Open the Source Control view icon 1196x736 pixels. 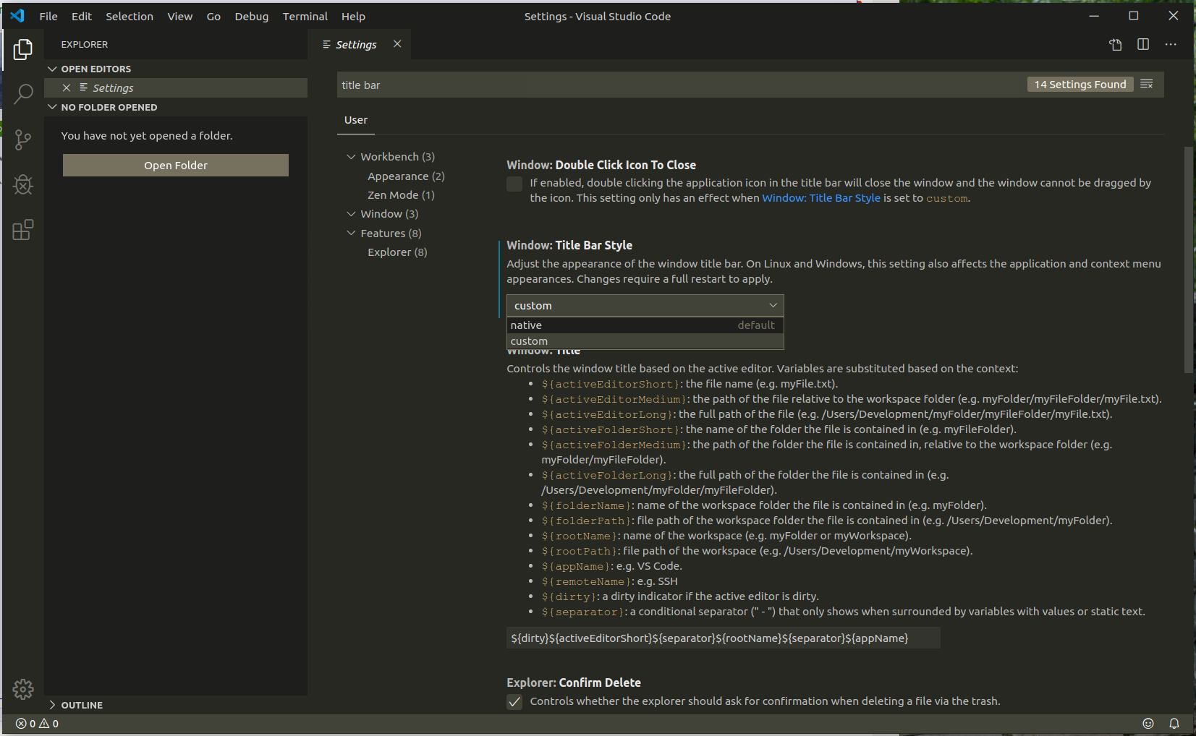click(x=22, y=140)
